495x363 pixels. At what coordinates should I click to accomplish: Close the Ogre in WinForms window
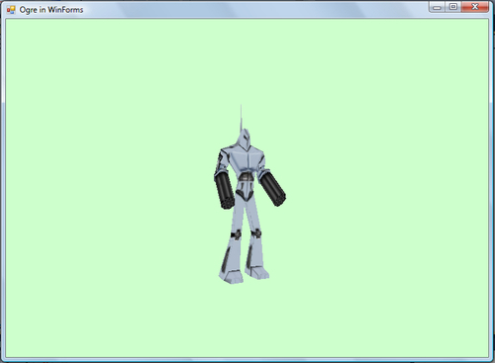[475, 7]
